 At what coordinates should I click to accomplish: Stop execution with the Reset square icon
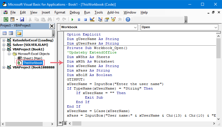point(85,19)
